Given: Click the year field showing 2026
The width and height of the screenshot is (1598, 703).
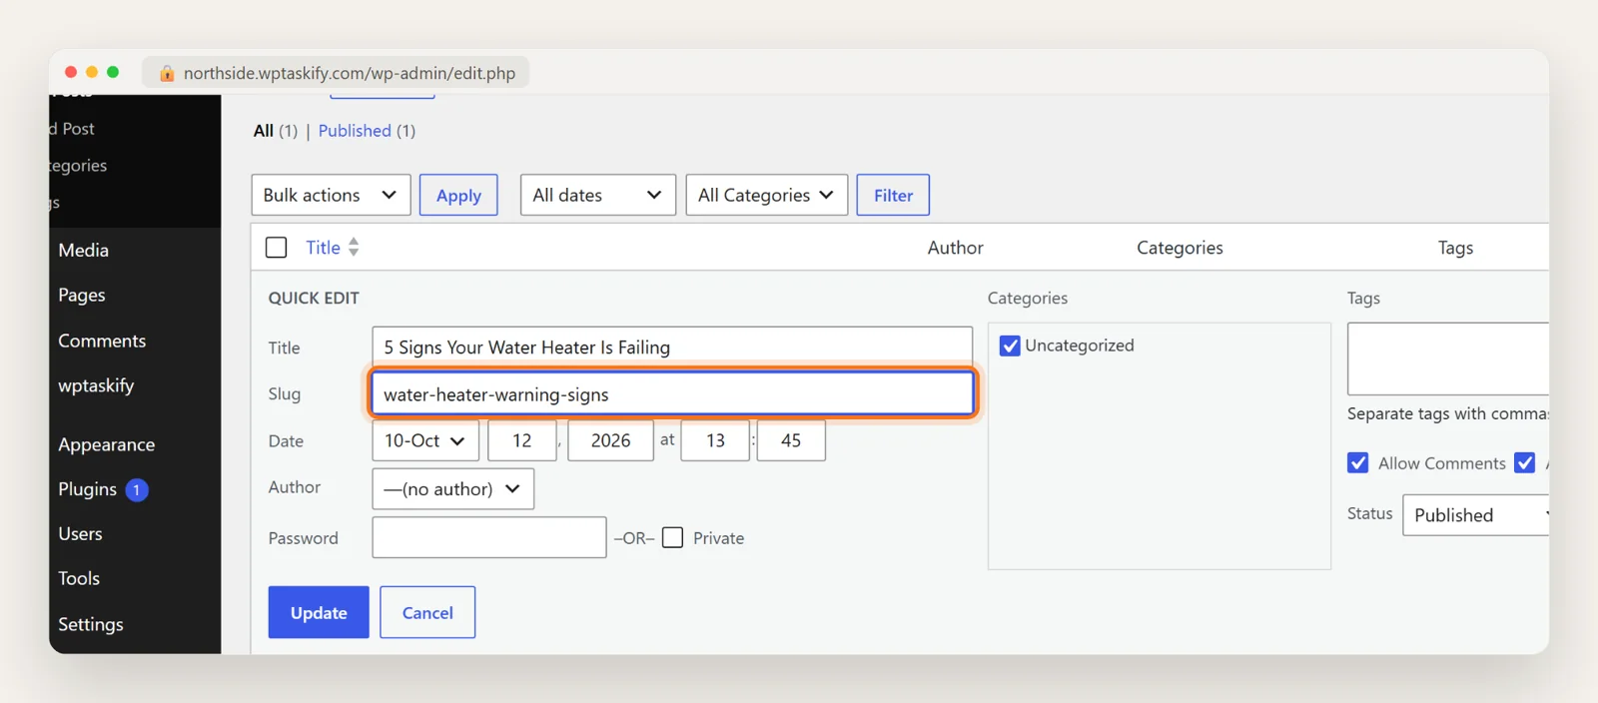Looking at the screenshot, I should click(610, 440).
